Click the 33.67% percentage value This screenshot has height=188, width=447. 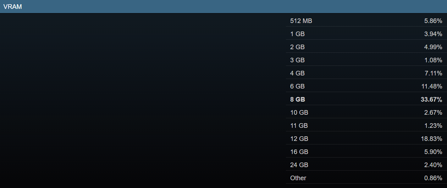pos(431,99)
